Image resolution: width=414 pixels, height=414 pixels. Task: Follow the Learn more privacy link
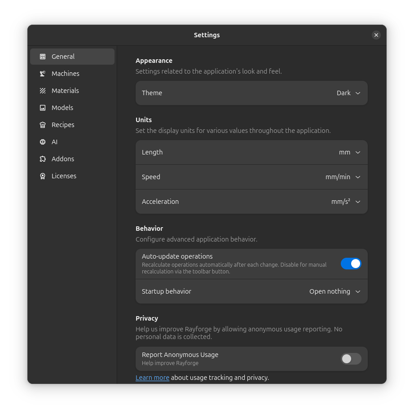point(152,378)
